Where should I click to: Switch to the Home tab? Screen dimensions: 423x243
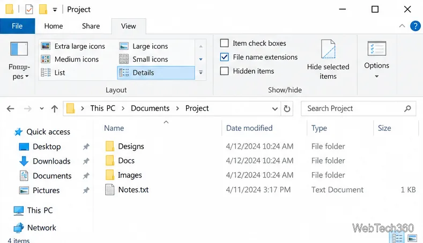point(54,26)
